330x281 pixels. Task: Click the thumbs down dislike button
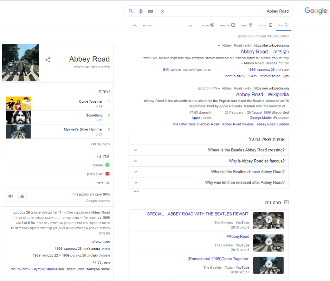[11, 197]
